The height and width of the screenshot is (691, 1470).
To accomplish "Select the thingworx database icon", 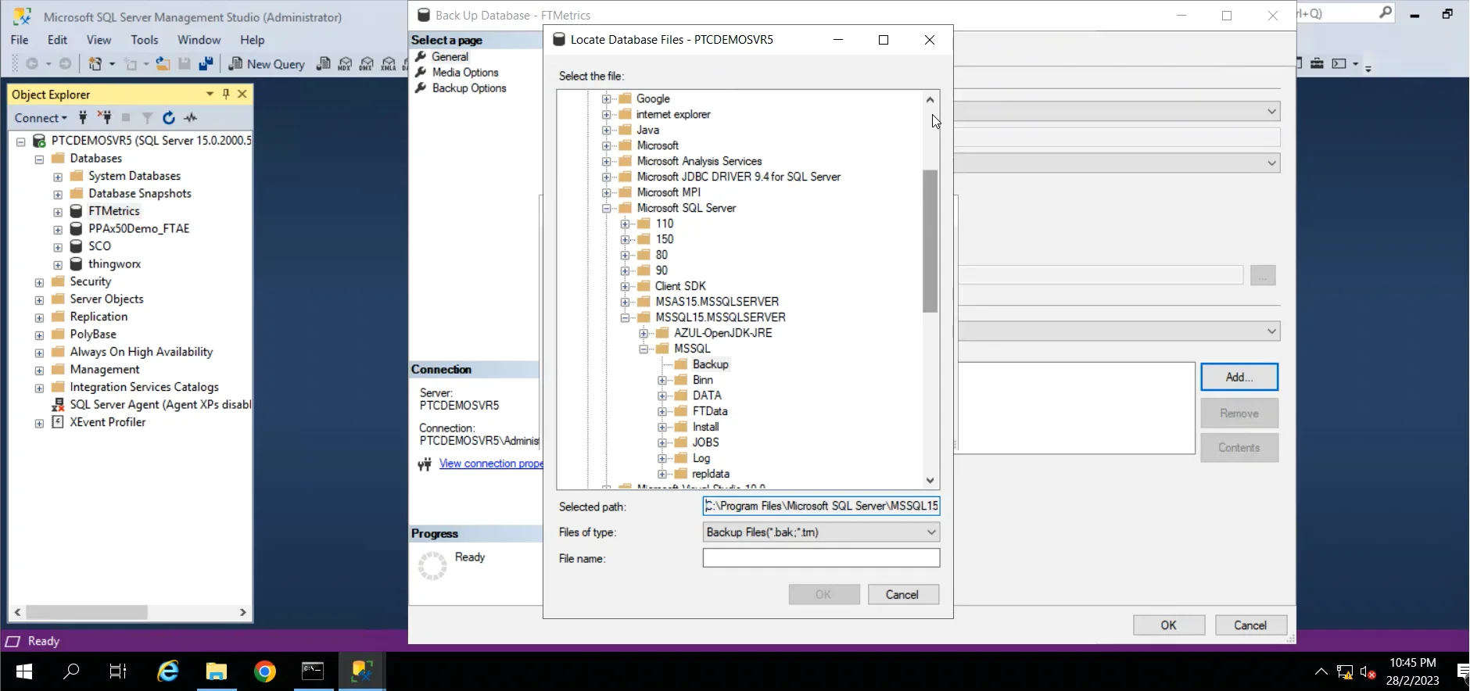I will point(77,264).
